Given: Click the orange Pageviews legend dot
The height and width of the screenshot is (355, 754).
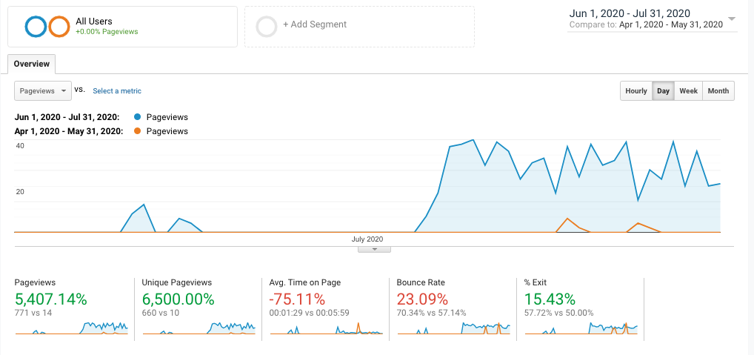Looking at the screenshot, I should point(138,131).
